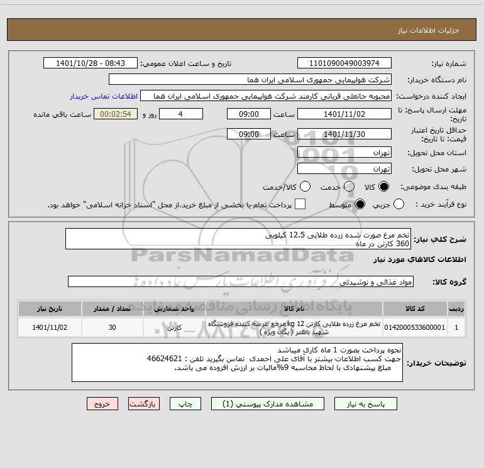The image size is (484, 468).
Task: Click the کد کالا column header
Action: [415, 308]
